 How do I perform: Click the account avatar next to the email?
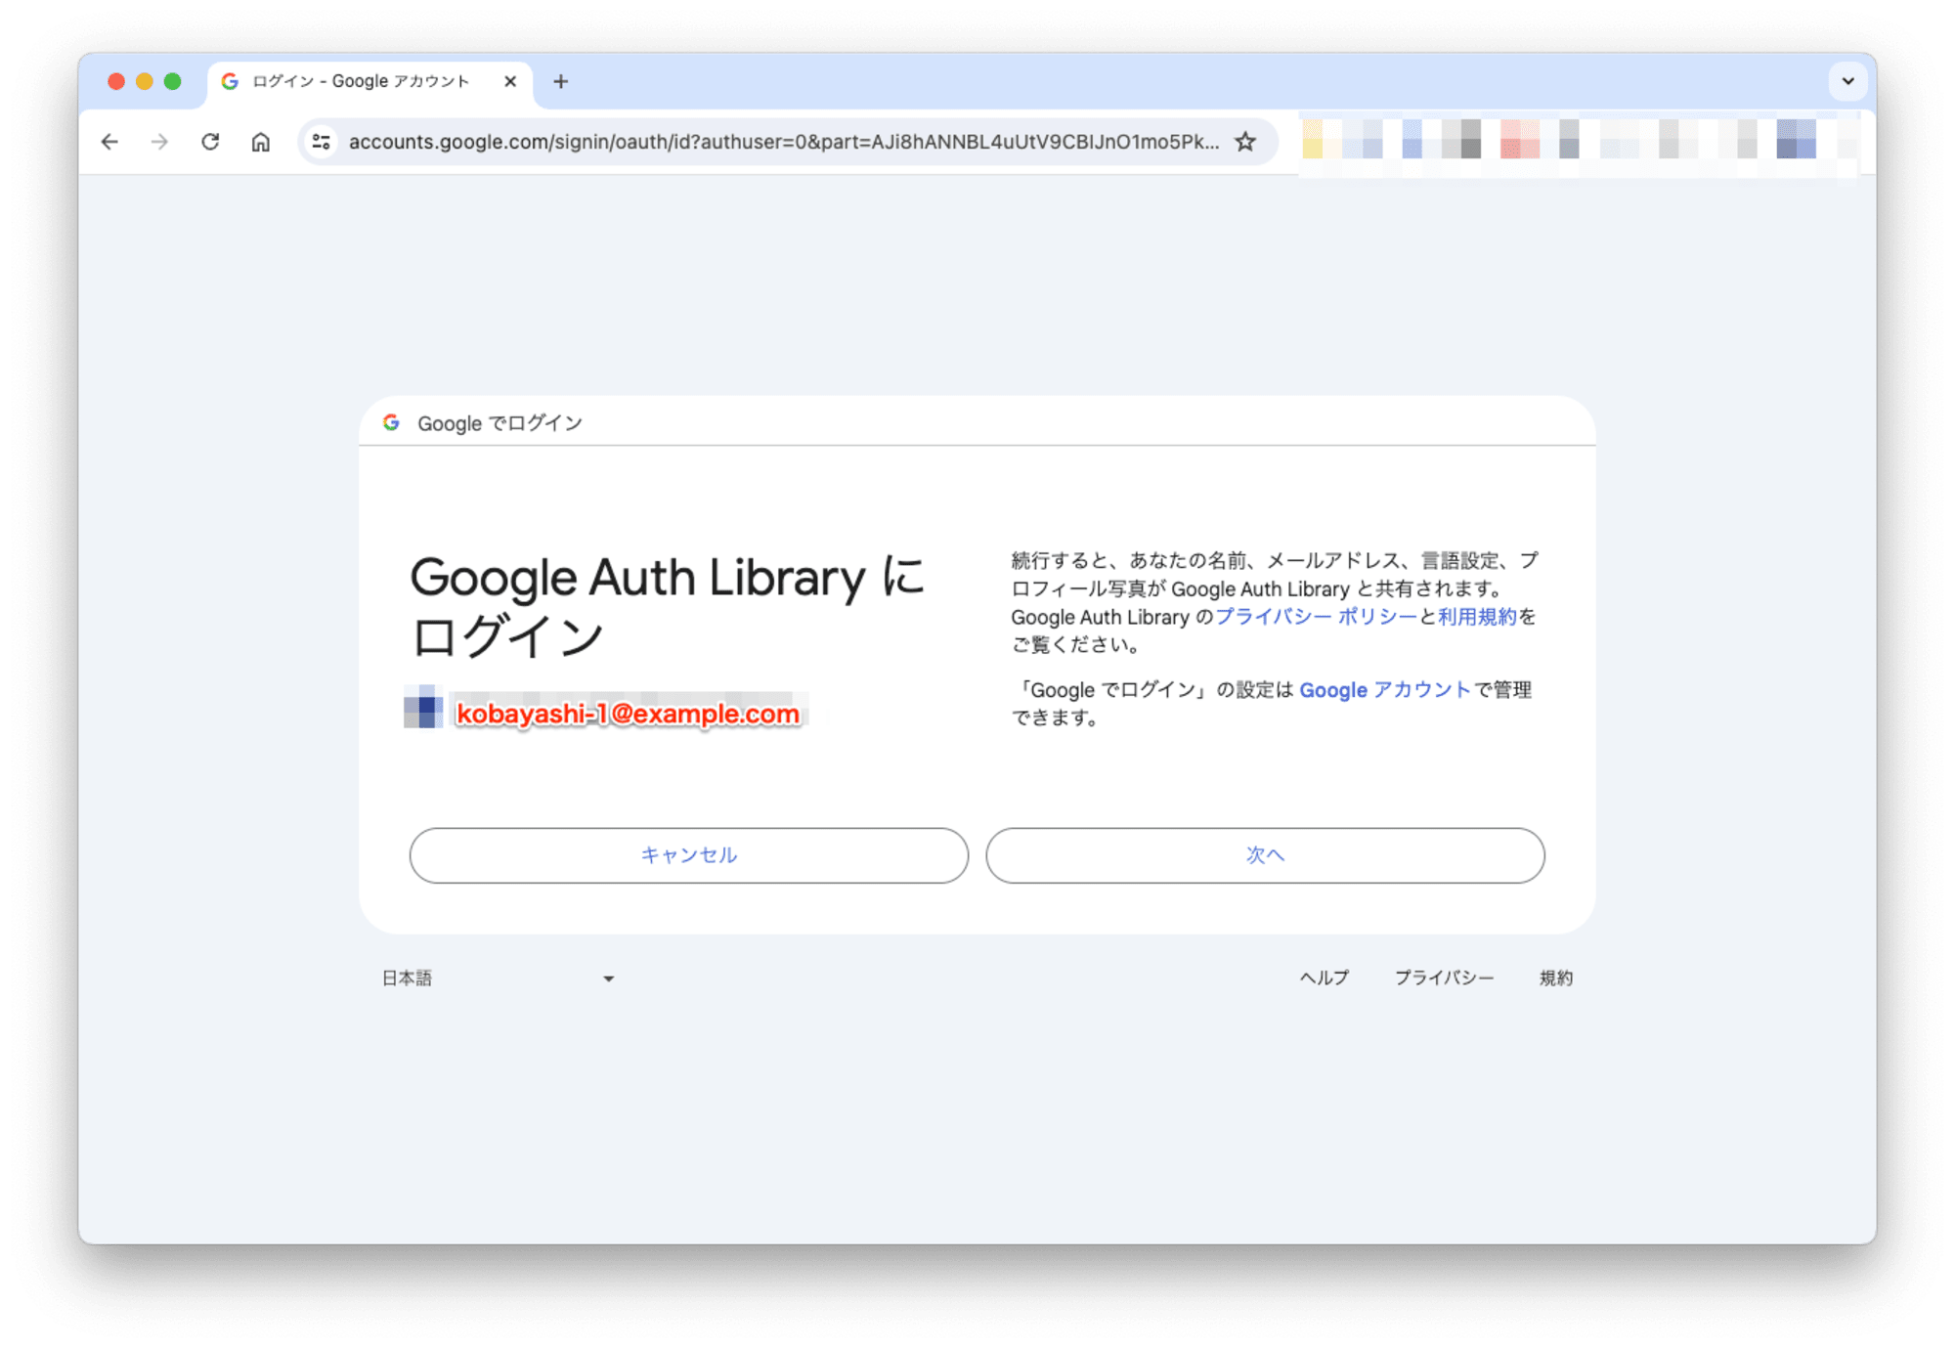pyautogui.click(x=423, y=707)
